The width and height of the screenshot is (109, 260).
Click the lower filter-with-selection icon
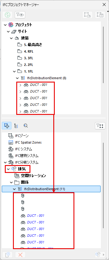coord(100,126)
